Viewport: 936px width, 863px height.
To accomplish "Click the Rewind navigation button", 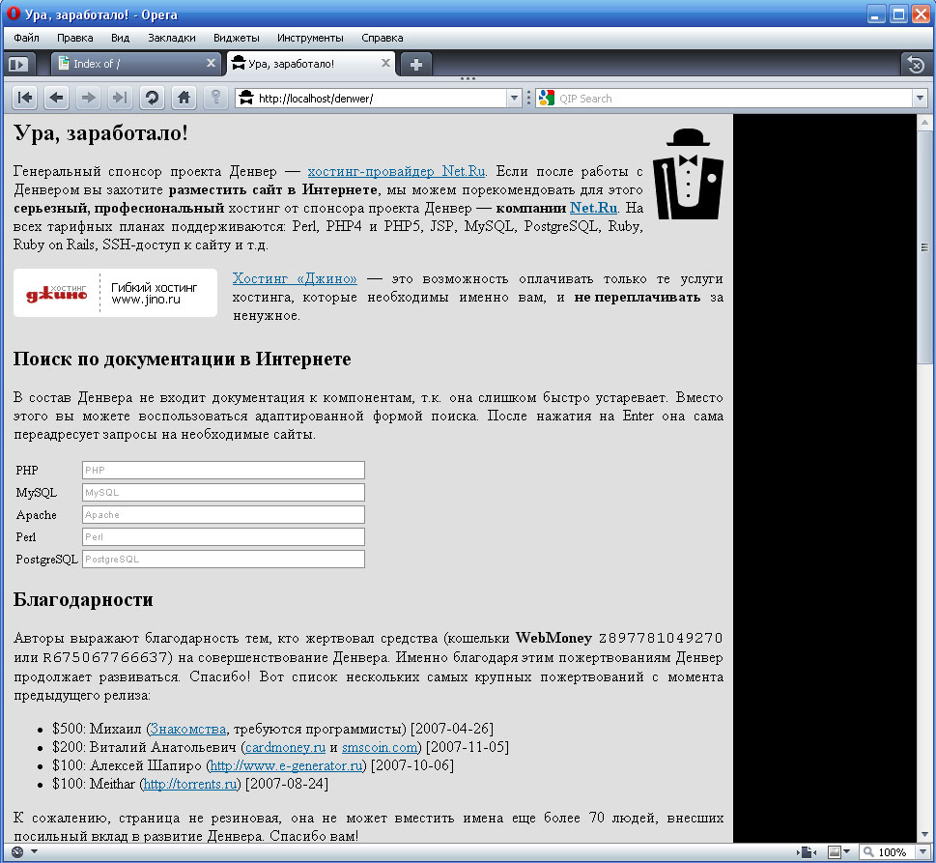I will (25, 98).
